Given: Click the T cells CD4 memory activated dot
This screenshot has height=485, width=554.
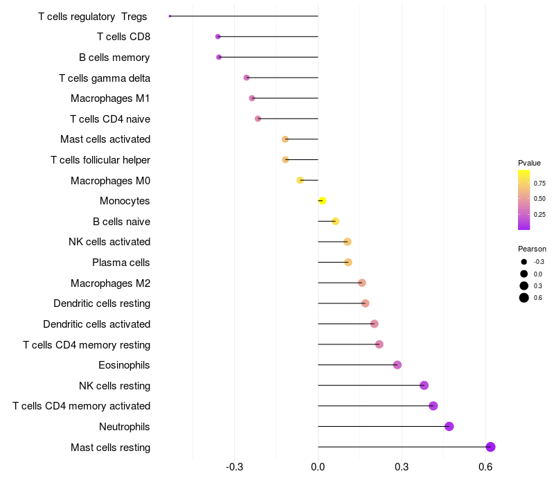Looking at the screenshot, I should tap(434, 406).
